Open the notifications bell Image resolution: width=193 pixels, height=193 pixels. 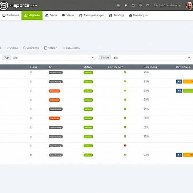tap(126, 5)
